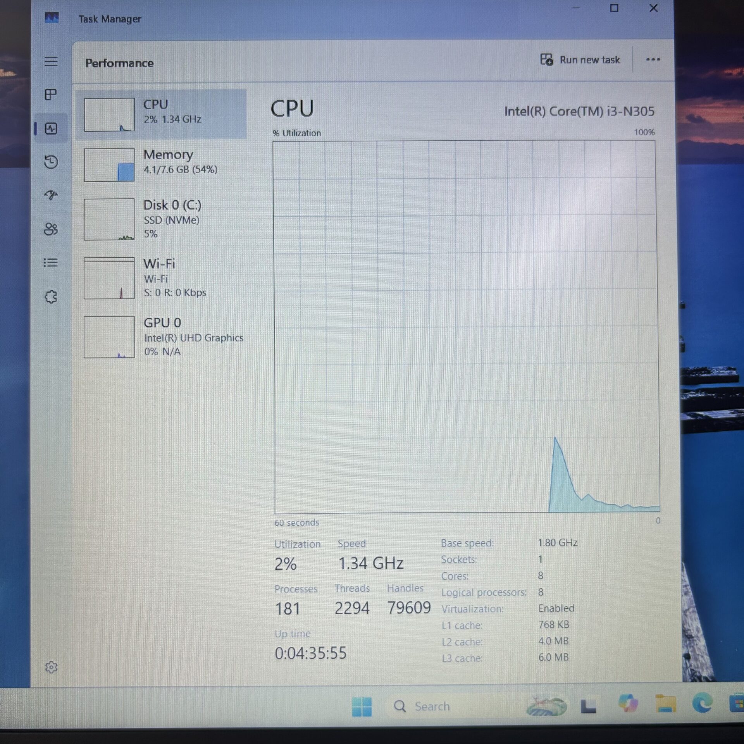Open the Task Manager navigation hamburger menu
This screenshot has width=744, height=744.
tap(51, 61)
